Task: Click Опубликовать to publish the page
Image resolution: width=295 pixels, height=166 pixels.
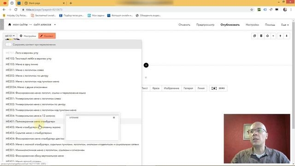Action: [230, 24]
